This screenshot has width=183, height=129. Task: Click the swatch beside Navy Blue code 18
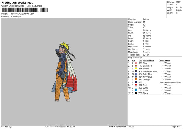[x=136, y=77]
